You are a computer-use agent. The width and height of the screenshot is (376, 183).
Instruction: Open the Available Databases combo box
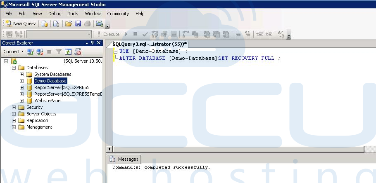(x=59, y=34)
